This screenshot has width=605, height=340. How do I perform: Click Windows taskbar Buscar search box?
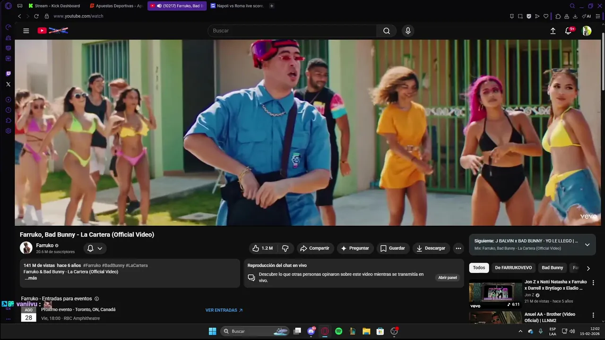(255, 331)
